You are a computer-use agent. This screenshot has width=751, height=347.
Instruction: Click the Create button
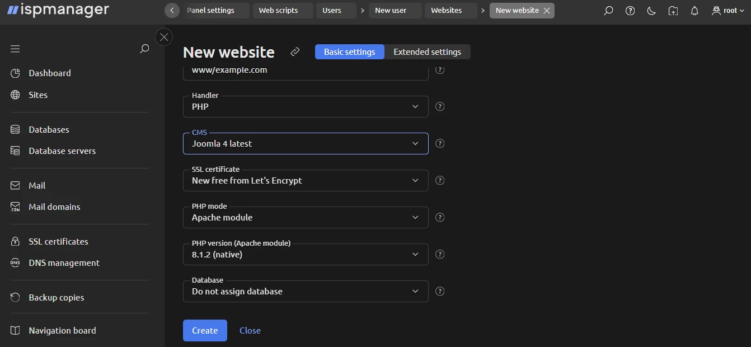pyautogui.click(x=205, y=330)
